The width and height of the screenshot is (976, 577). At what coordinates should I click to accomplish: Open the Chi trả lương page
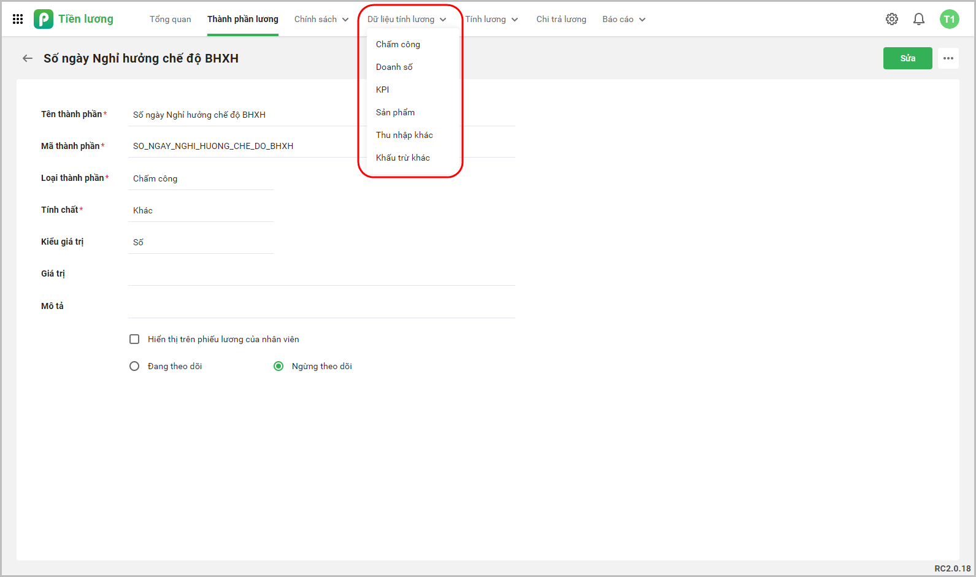point(561,19)
